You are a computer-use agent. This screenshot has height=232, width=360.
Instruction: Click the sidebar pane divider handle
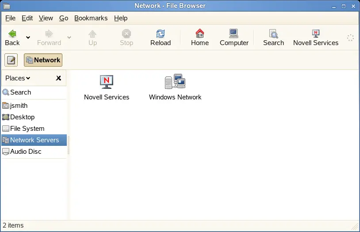pyautogui.click(x=69, y=145)
